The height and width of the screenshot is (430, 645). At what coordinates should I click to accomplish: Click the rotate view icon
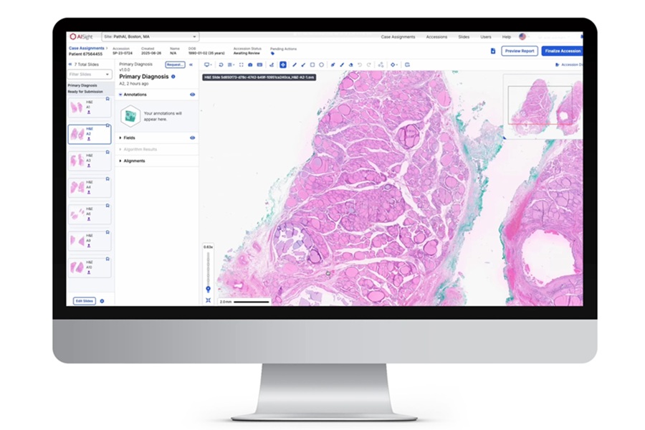click(x=221, y=65)
